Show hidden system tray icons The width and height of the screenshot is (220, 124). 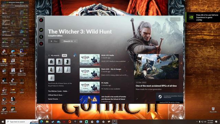tap(197, 122)
